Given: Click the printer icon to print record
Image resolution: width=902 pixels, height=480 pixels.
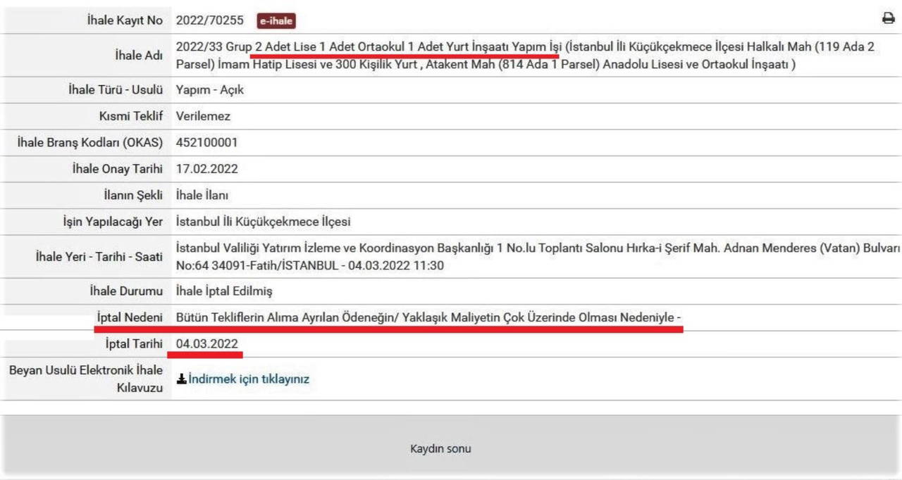Looking at the screenshot, I should tap(888, 18).
